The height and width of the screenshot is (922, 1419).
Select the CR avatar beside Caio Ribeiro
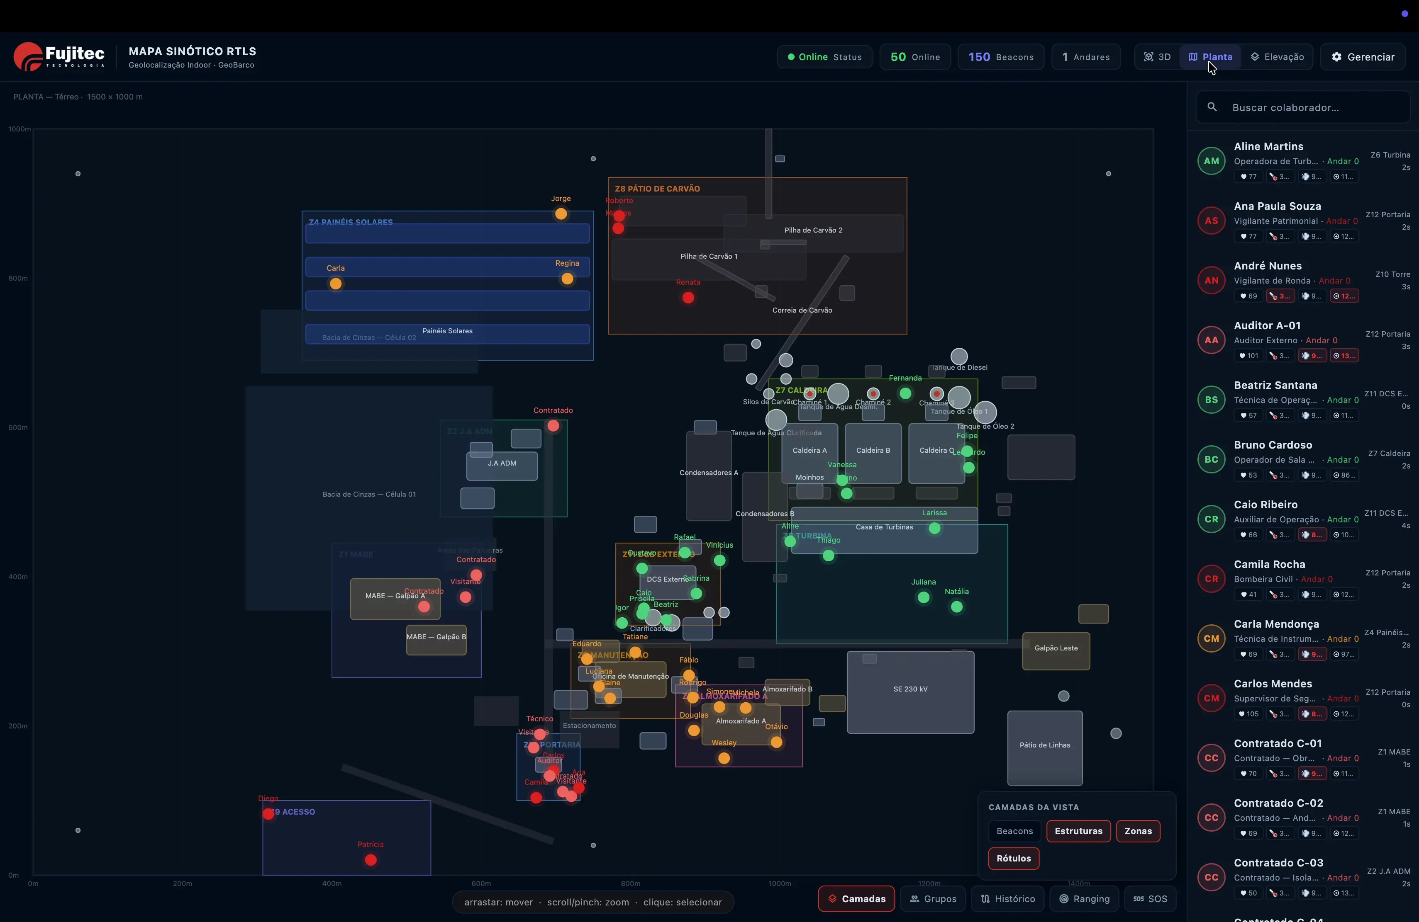tap(1211, 519)
